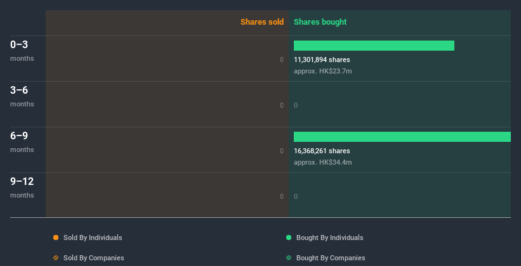Click the striped Bought By Companies legend icon
This screenshot has width=521, height=266.
tap(289, 258)
